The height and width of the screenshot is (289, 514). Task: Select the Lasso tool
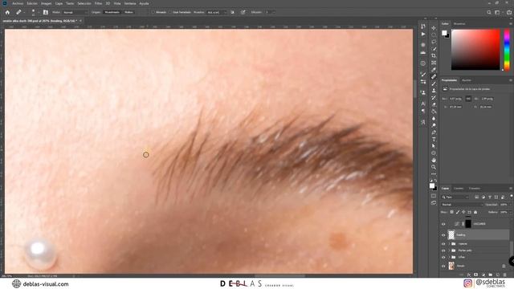click(434, 42)
